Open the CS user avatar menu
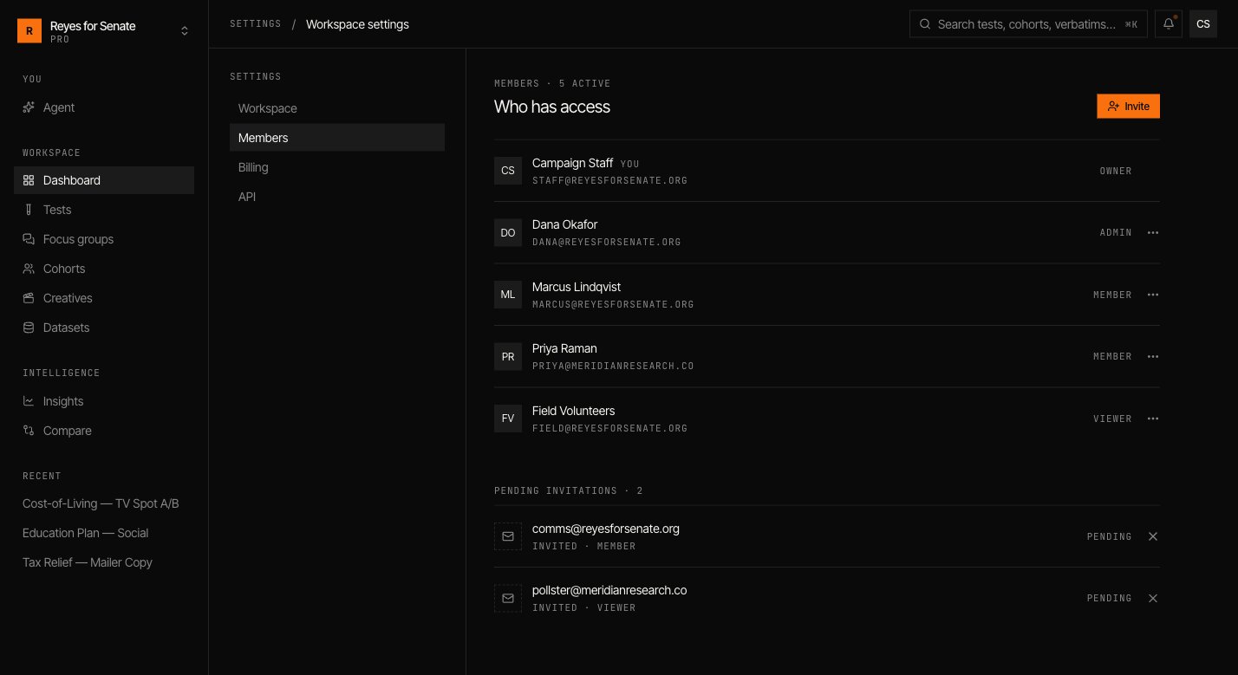Viewport: 1238px width, 675px height. (1202, 24)
